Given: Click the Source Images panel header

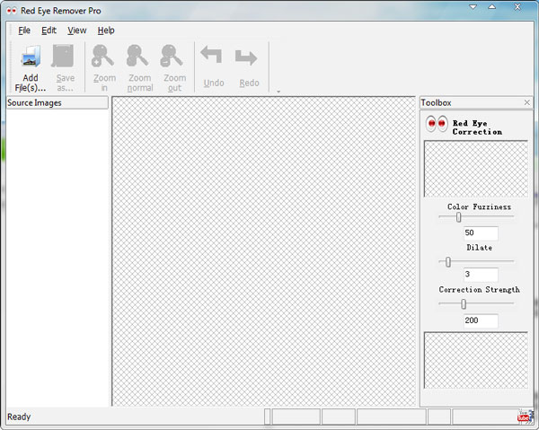Looking at the screenshot, I should pyautogui.click(x=57, y=102).
